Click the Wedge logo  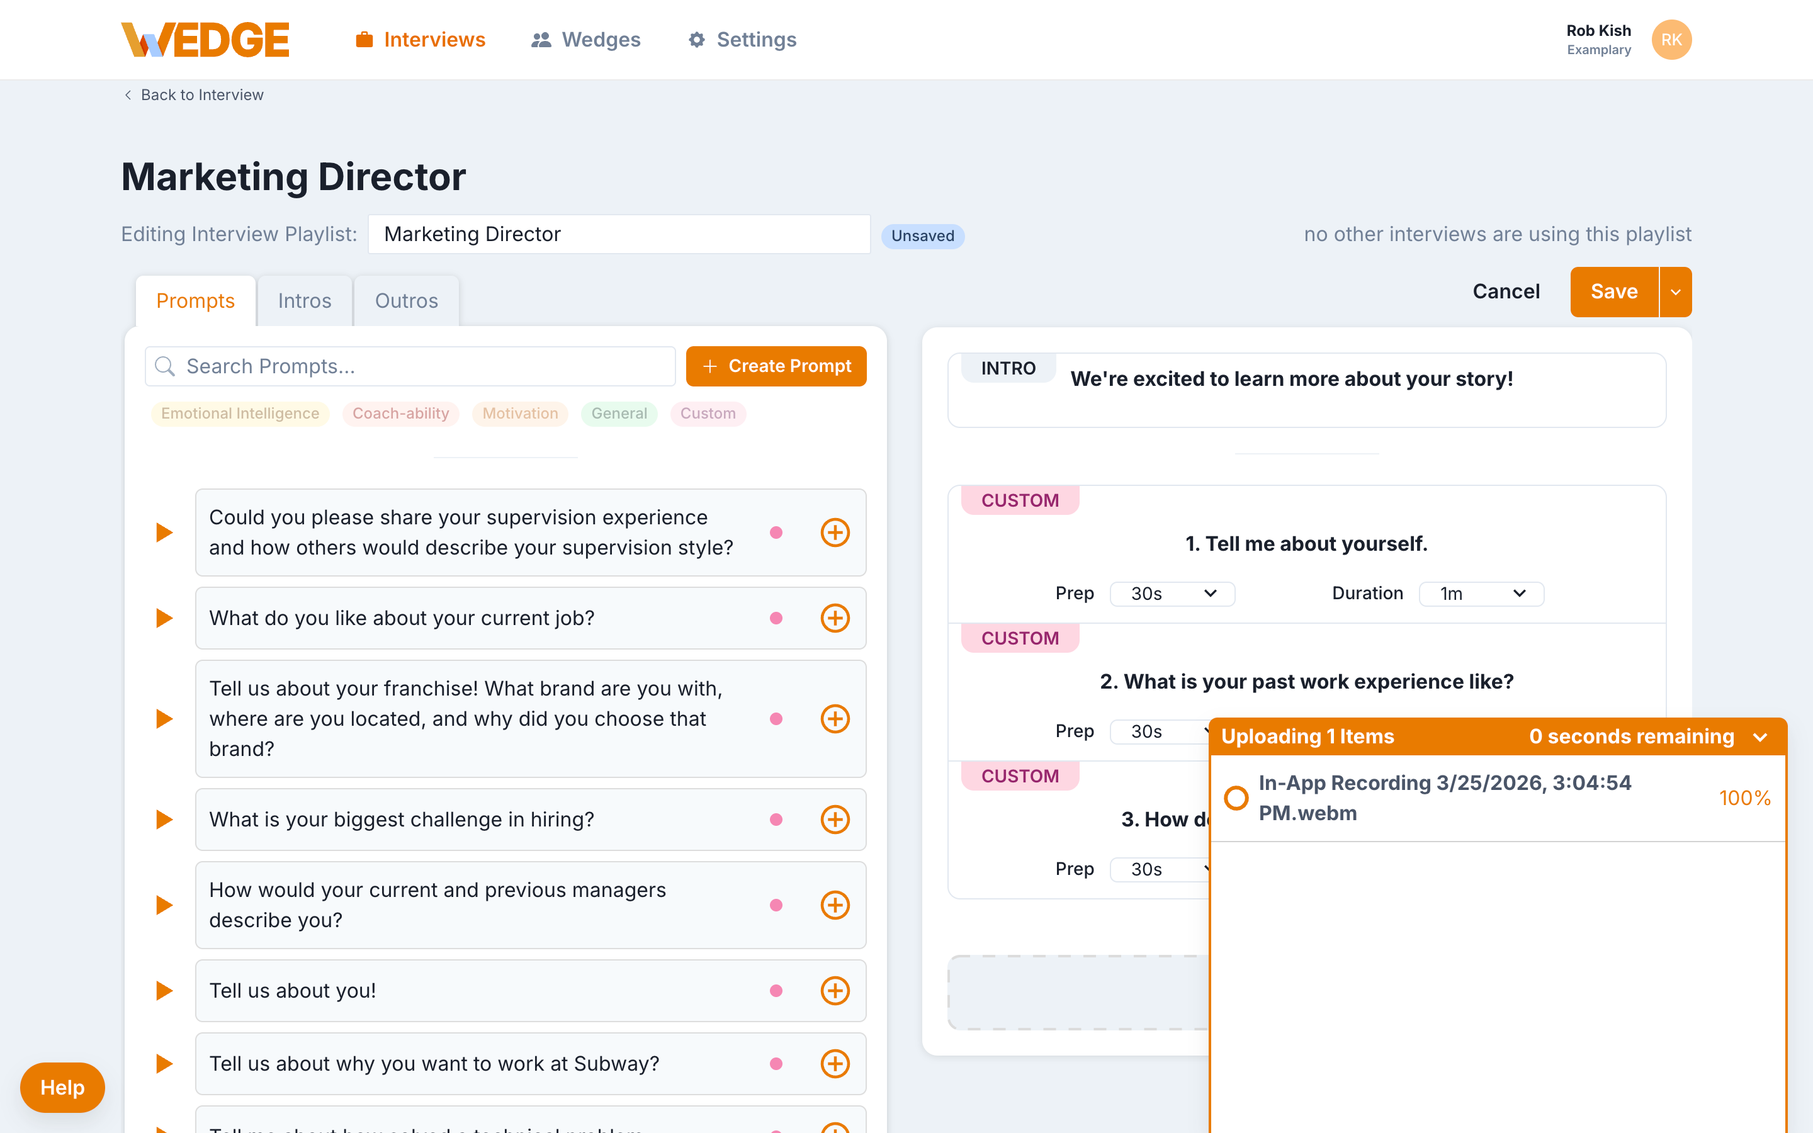click(x=205, y=40)
